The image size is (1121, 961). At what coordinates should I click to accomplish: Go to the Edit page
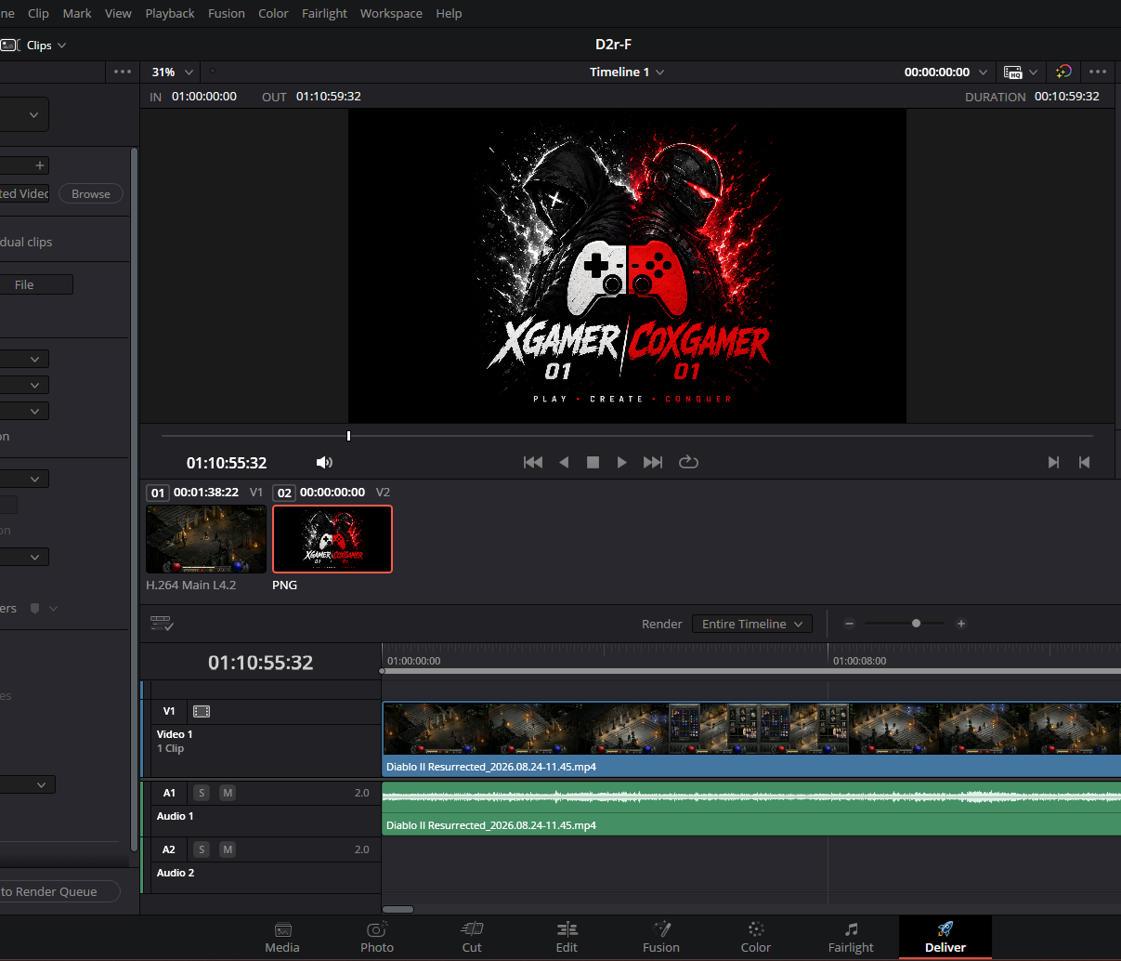click(x=567, y=938)
